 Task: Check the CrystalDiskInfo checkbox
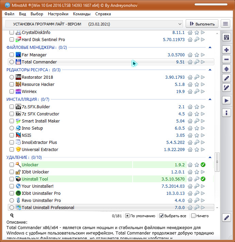coord(12,32)
